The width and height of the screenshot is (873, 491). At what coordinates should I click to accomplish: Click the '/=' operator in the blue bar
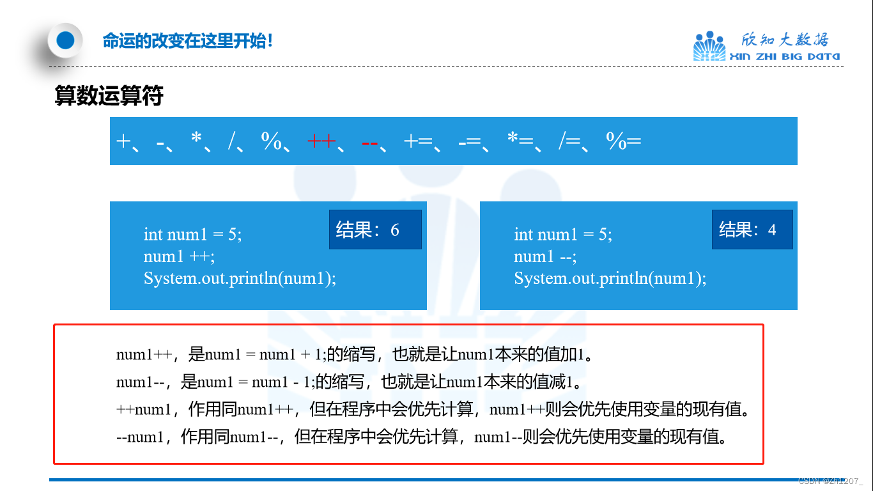point(569,141)
